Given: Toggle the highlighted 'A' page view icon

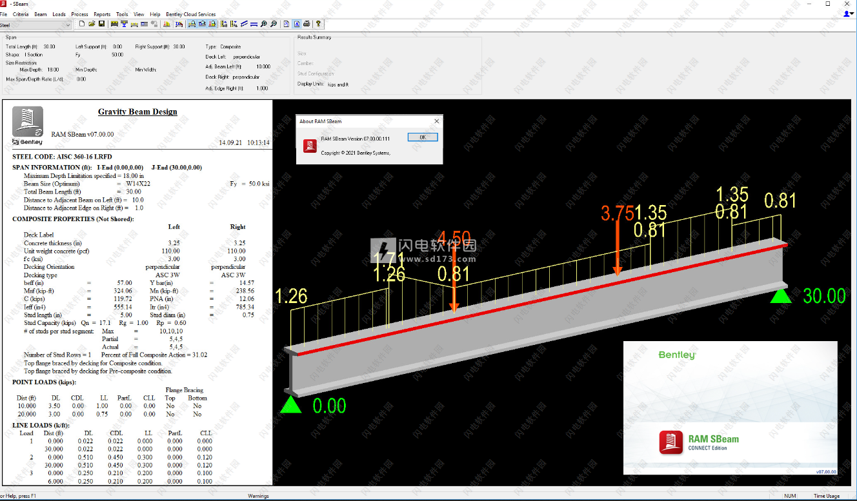Looking at the screenshot, I should click(x=296, y=24).
